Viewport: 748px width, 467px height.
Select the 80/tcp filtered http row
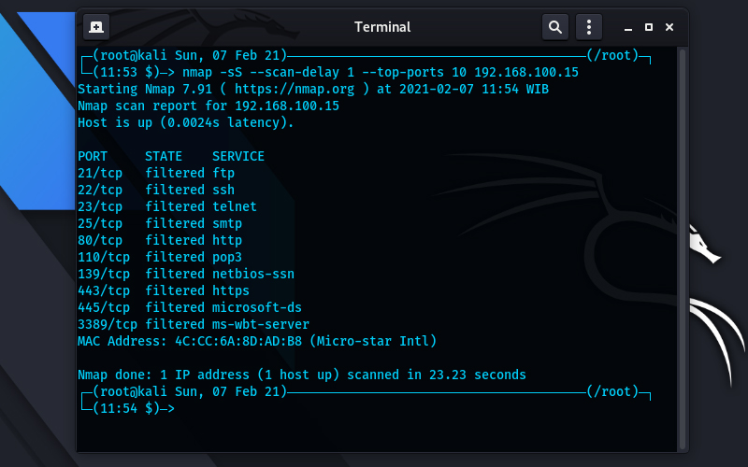160,240
